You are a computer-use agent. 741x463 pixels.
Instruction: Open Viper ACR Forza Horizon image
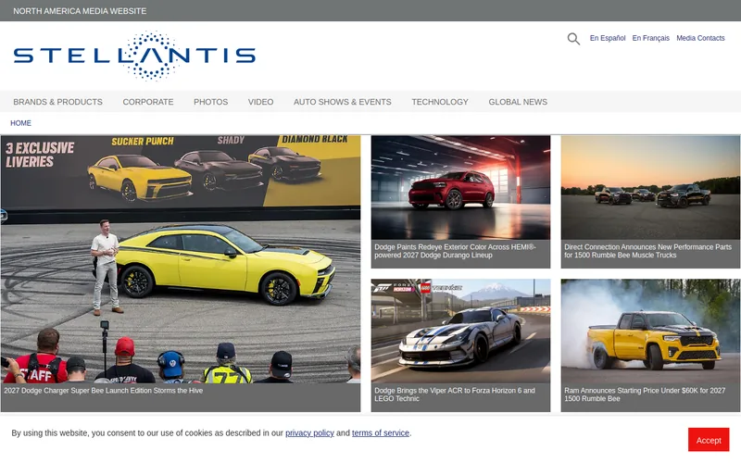[x=460, y=331]
